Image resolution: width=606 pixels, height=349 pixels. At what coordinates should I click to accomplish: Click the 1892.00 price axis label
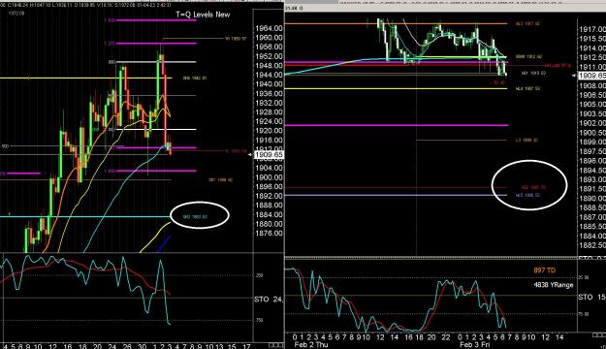click(269, 196)
